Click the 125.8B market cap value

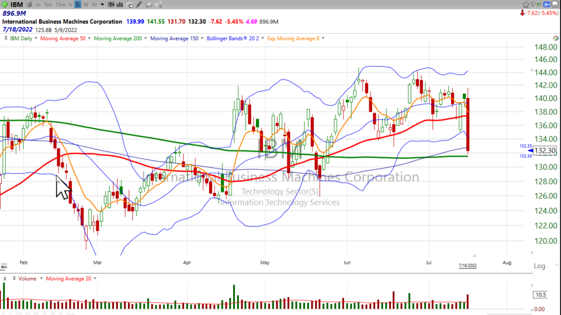(44, 30)
